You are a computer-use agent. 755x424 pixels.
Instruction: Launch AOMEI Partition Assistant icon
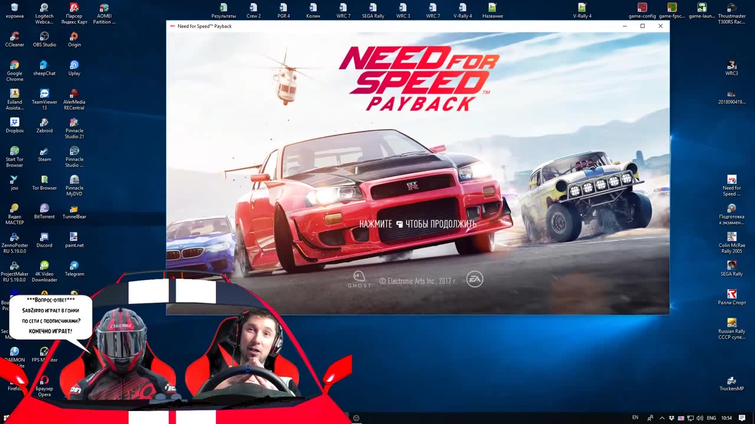pos(104,14)
